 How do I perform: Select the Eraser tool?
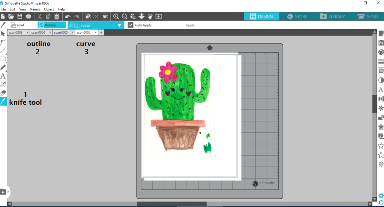click(x=3, y=93)
